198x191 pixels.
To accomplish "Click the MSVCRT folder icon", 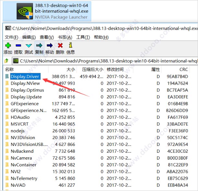I will (7, 124).
